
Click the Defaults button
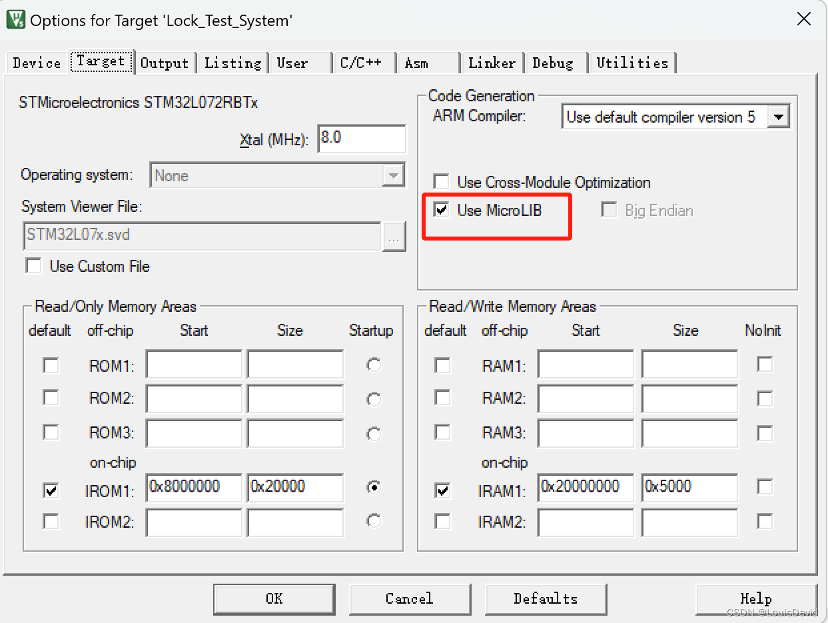(546, 598)
